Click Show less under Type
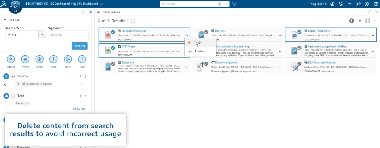 pyautogui.click(x=79, y=109)
